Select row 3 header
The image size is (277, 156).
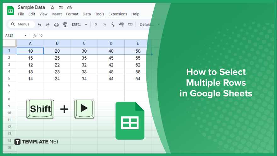pos(9,65)
